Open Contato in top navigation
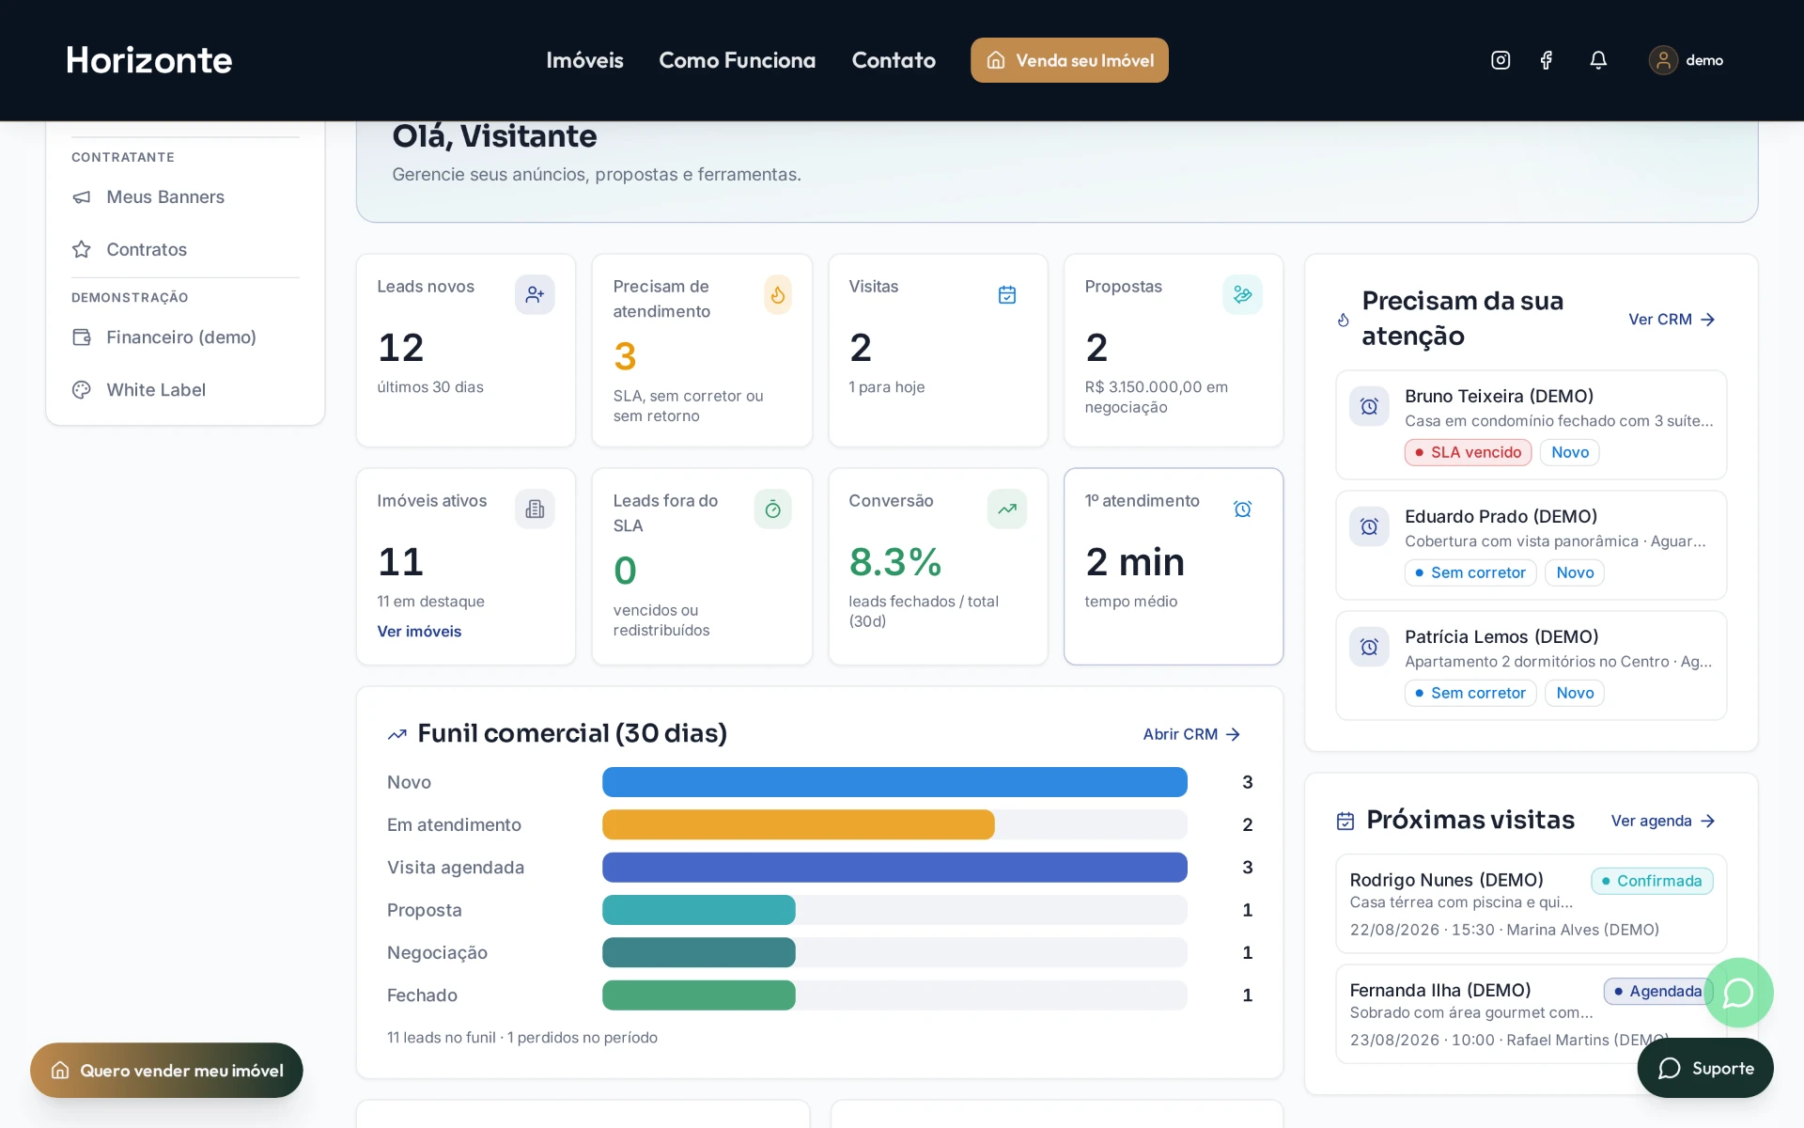 tap(893, 60)
